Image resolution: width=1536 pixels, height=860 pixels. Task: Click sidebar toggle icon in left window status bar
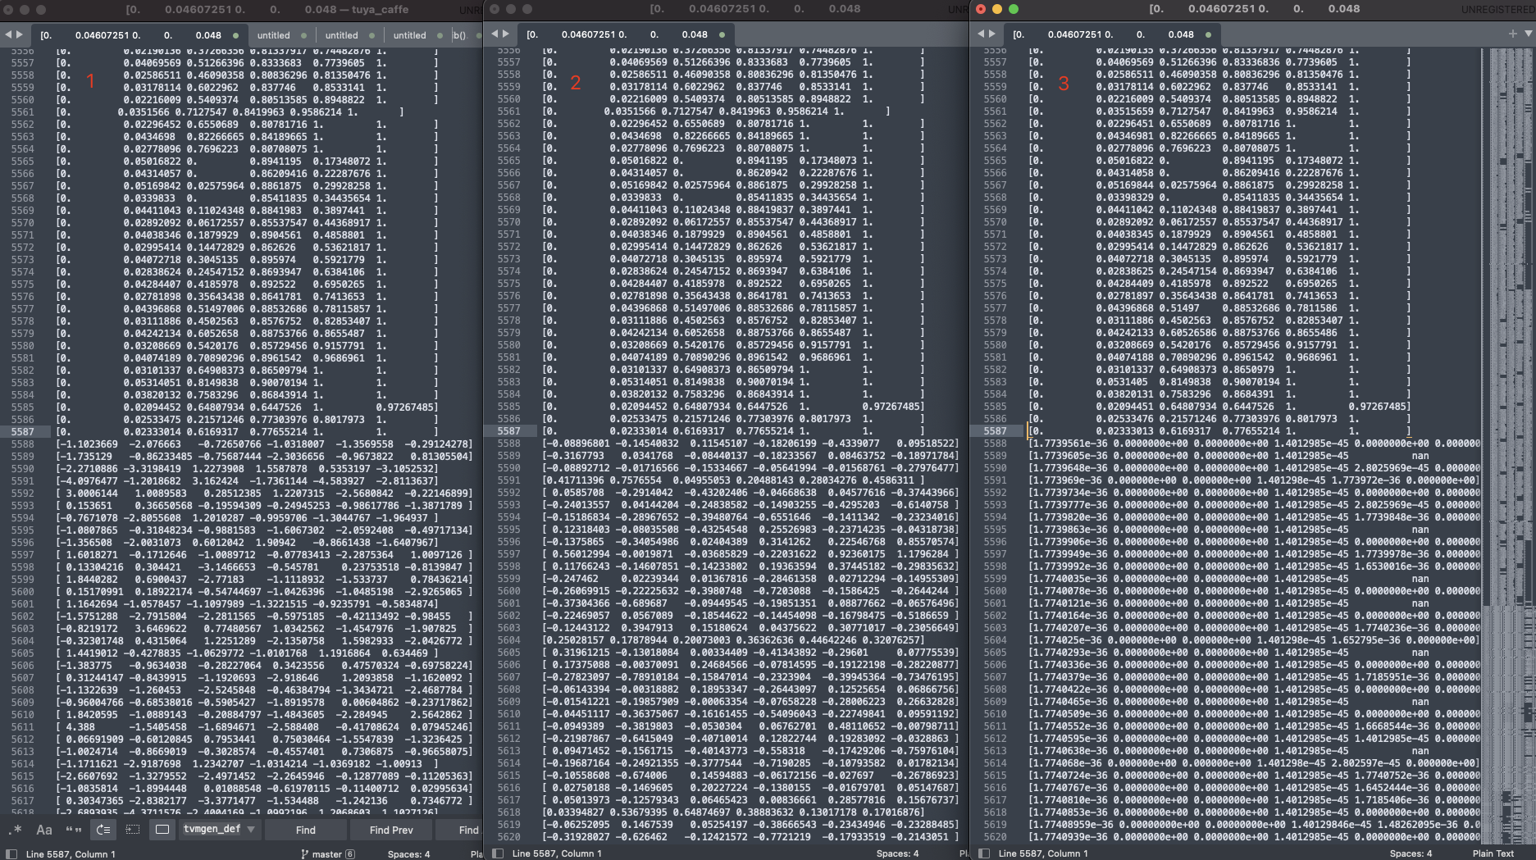point(11,853)
